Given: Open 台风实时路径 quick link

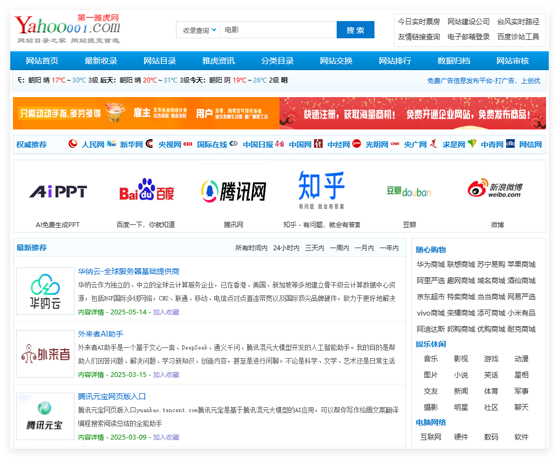Looking at the screenshot, I should click(x=519, y=22).
